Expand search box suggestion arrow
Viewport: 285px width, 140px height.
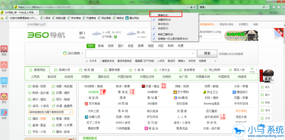coord(193,53)
